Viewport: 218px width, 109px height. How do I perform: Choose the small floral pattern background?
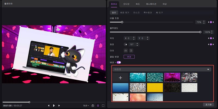pyautogui.click(x=138, y=88)
